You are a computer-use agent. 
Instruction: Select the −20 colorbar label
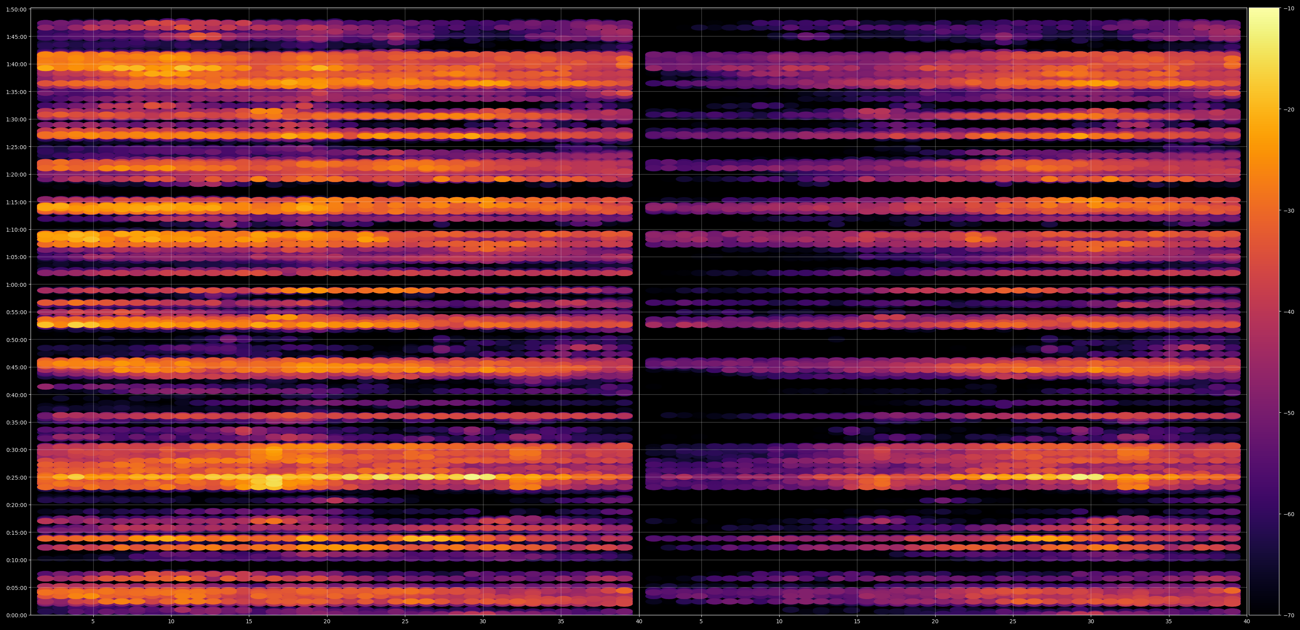click(x=1289, y=109)
